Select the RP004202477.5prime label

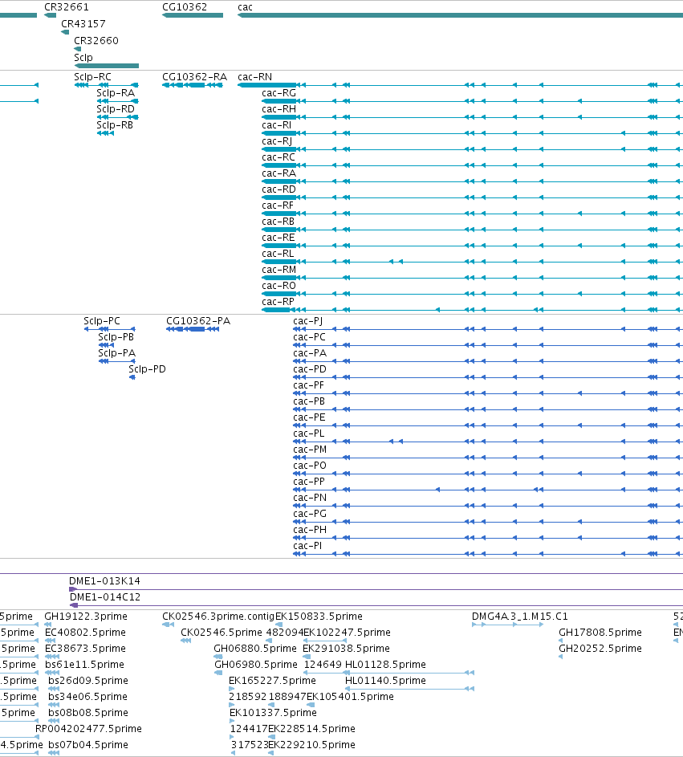[x=89, y=728]
